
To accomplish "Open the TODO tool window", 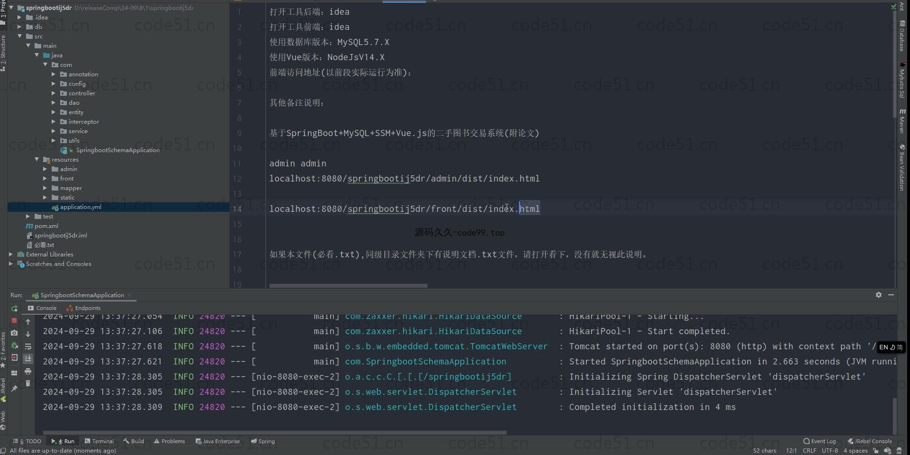I will pos(27,441).
